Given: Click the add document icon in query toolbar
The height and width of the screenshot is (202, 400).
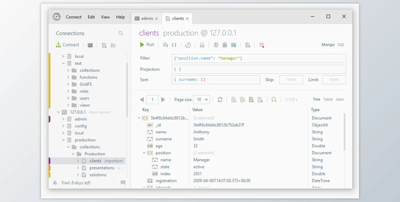Looking at the screenshot, I should (x=247, y=45).
